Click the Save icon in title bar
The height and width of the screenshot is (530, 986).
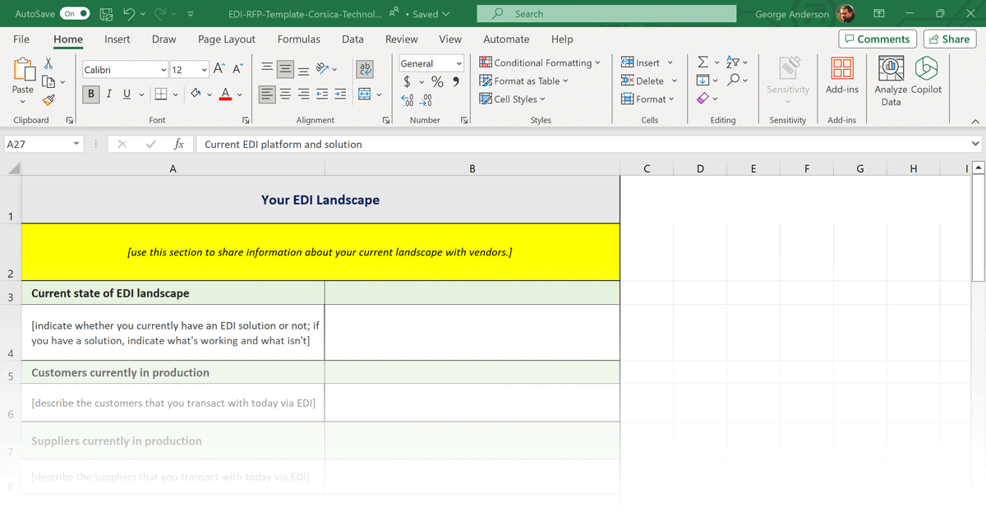tap(106, 14)
